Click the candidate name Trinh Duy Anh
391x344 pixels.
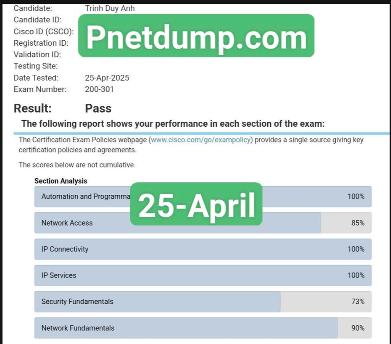coord(110,8)
